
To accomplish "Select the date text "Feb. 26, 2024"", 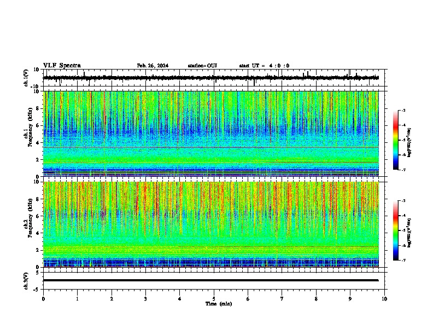I will (153, 66).
